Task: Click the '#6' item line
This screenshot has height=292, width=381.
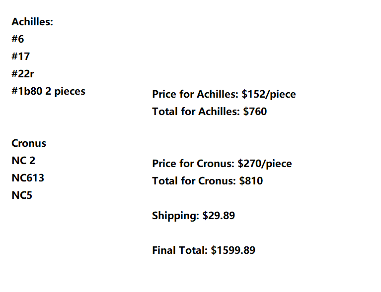Action: pos(18,40)
